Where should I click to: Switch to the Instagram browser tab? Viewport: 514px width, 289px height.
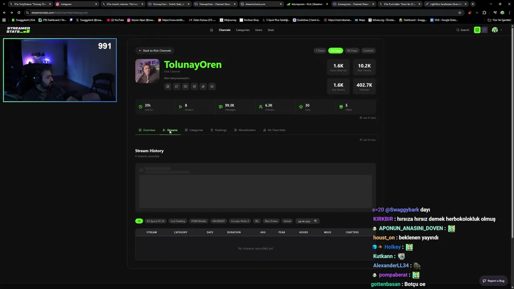point(76,4)
